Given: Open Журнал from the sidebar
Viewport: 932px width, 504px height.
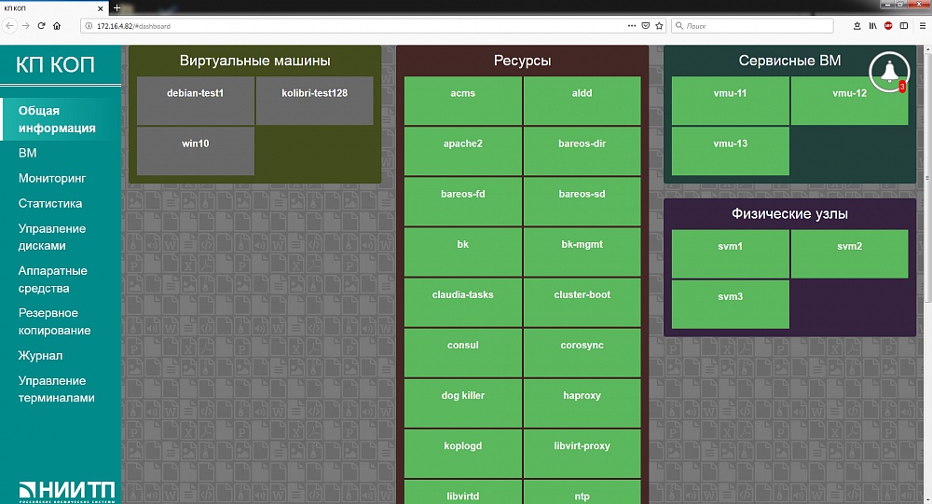Looking at the screenshot, I should click(40, 356).
